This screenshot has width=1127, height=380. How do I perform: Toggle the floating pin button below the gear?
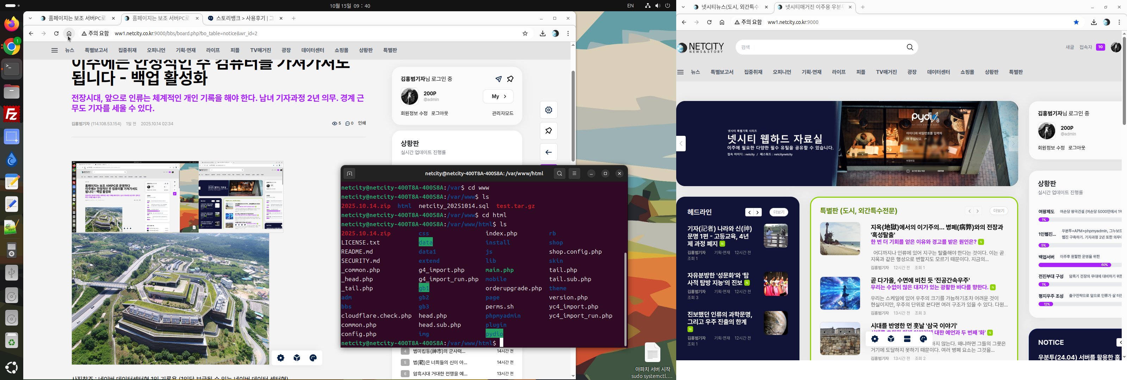point(548,131)
